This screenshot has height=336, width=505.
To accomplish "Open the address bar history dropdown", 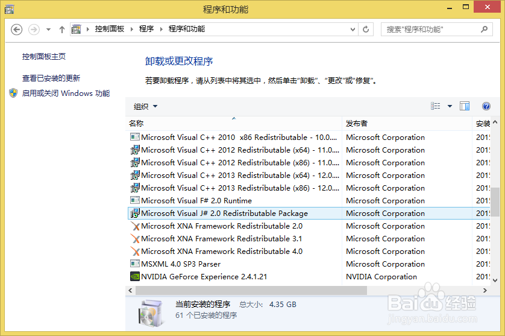I will click(353, 30).
